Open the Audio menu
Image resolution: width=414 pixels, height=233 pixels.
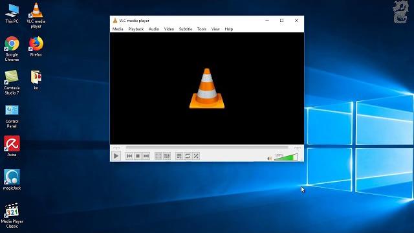pyautogui.click(x=154, y=29)
